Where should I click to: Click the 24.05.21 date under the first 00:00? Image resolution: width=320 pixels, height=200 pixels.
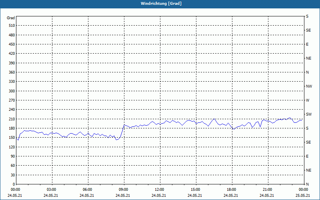click(15, 196)
